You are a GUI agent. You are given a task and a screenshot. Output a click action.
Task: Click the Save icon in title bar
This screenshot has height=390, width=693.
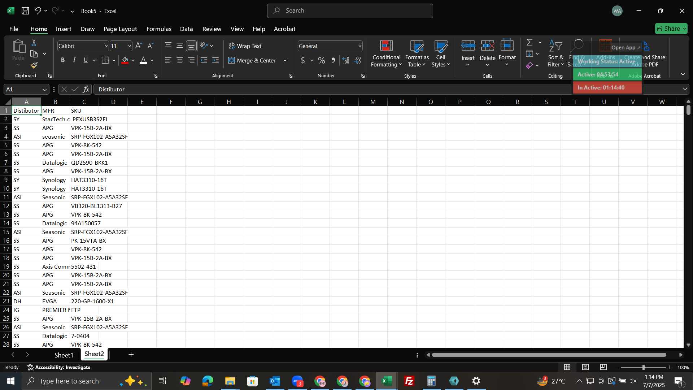25,11
